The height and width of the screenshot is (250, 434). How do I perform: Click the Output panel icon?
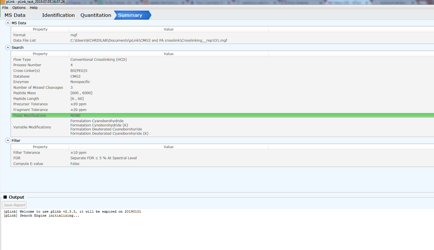click(x=5, y=197)
